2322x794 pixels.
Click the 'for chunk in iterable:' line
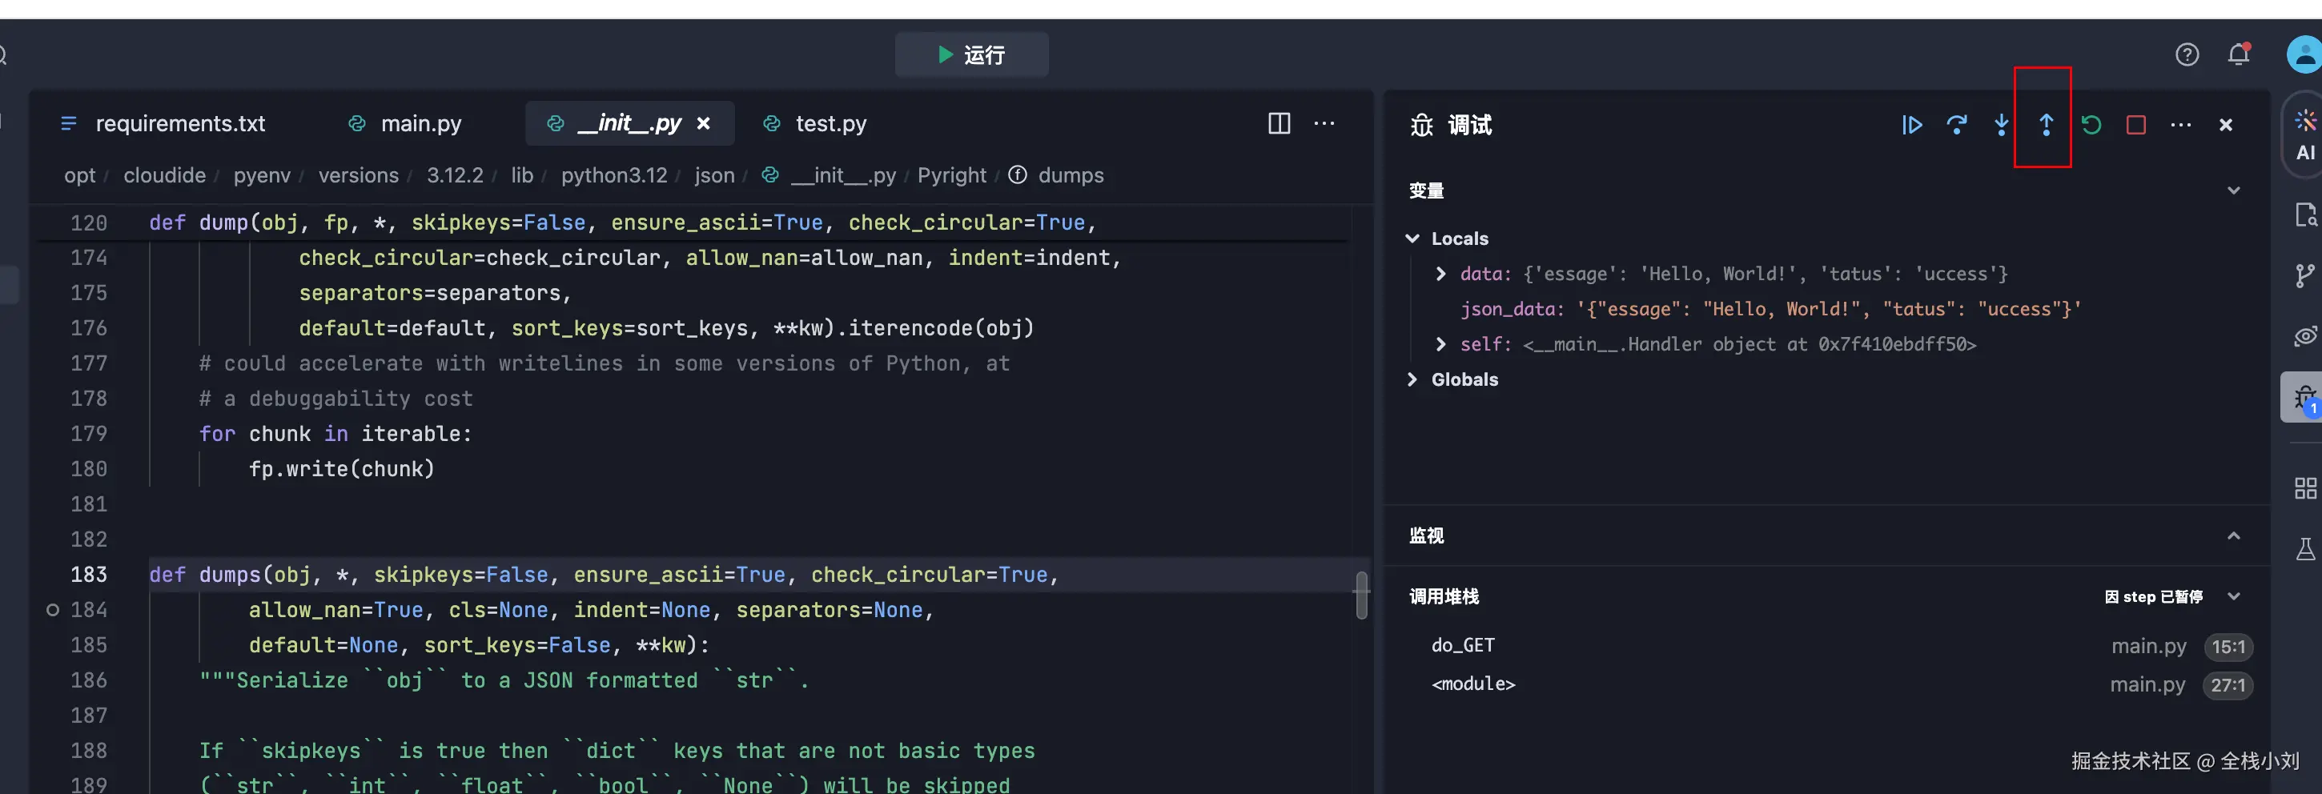pos(335,435)
